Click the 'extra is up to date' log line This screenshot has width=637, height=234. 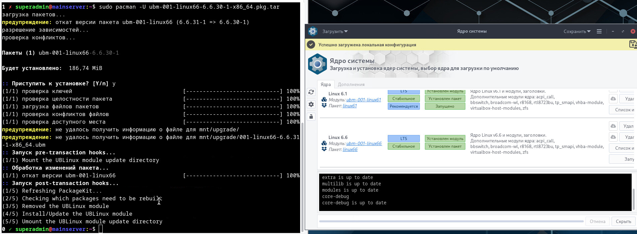click(348, 177)
